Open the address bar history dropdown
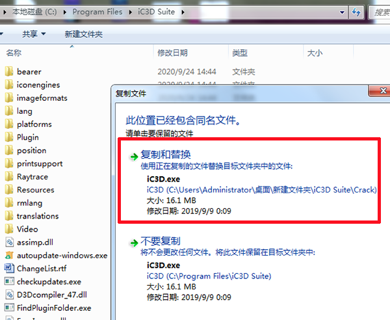390x320 pixels. (x=342, y=12)
